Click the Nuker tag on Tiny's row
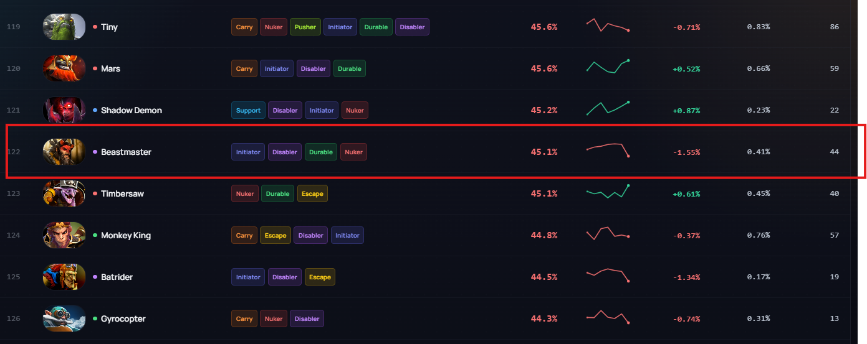 click(x=274, y=27)
